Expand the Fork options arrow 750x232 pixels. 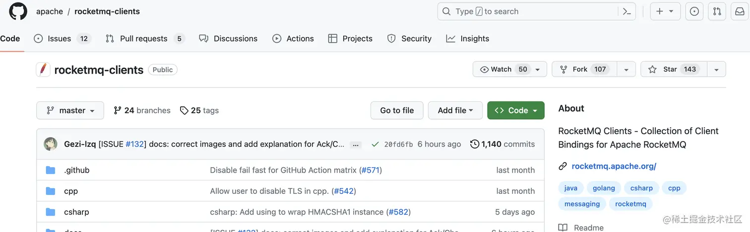[x=626, y=69]
